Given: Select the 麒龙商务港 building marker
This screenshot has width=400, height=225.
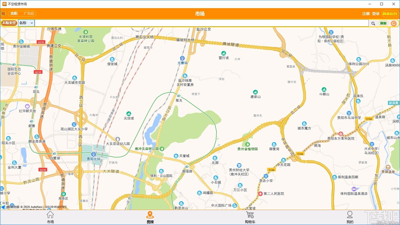Looking at the screenshot, I should click(x=37, y=137).
